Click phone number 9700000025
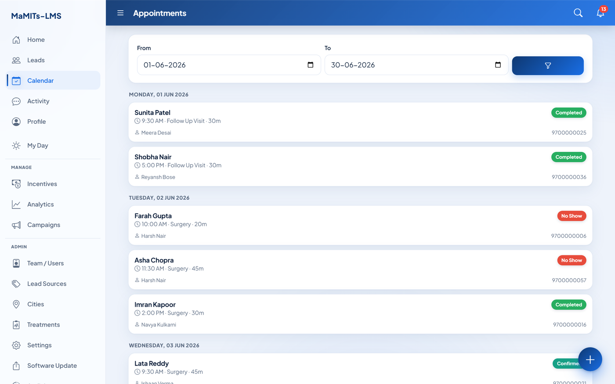This screenshot has width=615, height=384. tap(569, 133)
